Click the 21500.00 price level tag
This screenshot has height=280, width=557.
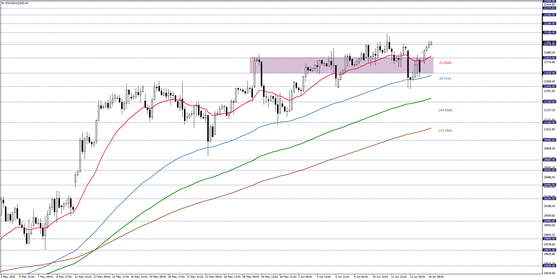[x=549, y=86]
